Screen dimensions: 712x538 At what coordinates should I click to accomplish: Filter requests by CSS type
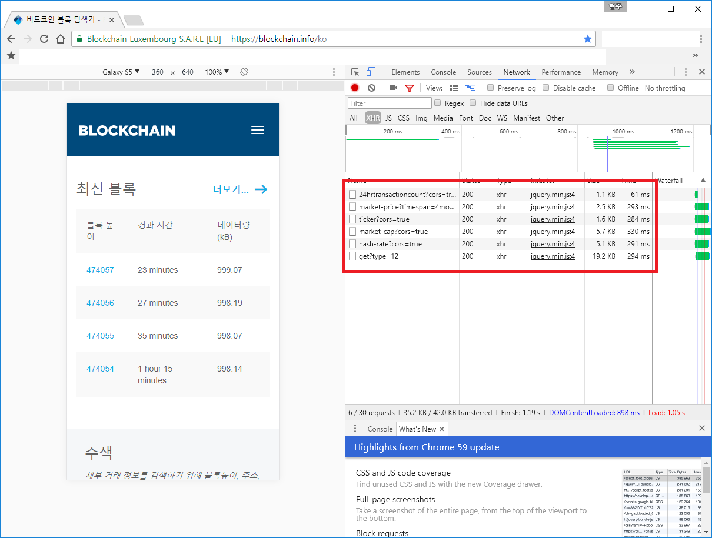(x=404, y=118)
